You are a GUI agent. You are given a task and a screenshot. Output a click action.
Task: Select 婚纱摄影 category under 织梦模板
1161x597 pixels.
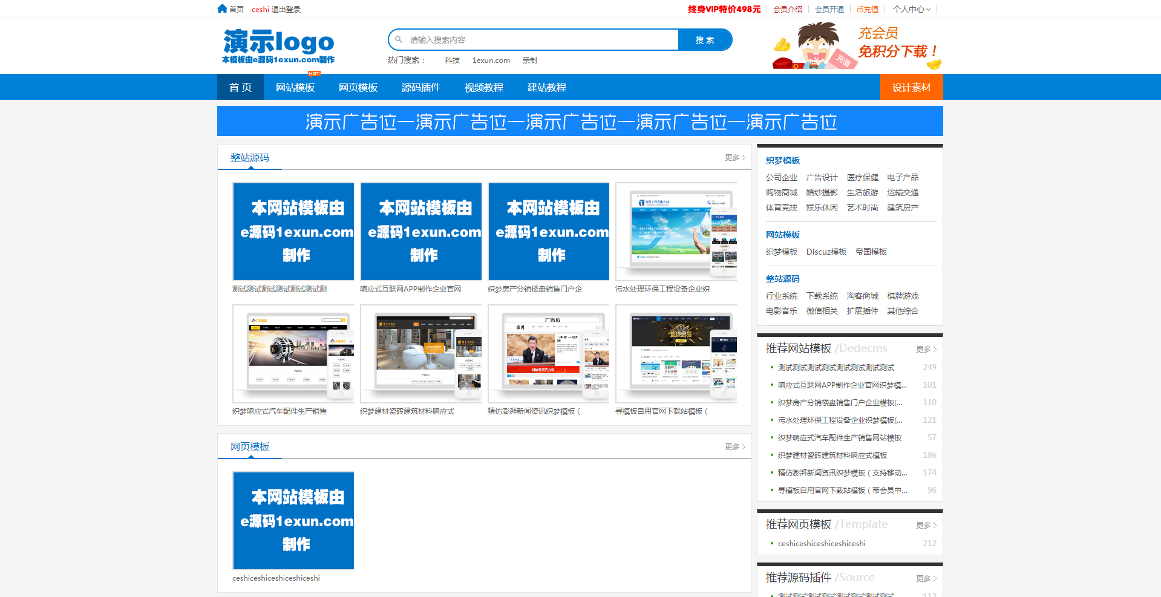point(822,192)
